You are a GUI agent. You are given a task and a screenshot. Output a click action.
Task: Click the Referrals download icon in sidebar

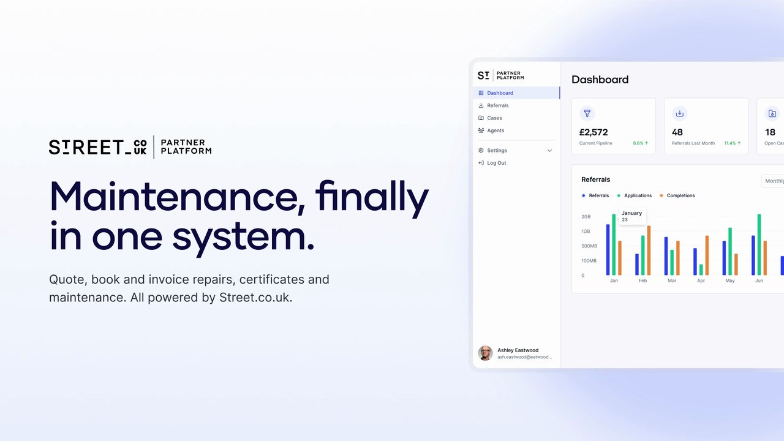(481, 105)
